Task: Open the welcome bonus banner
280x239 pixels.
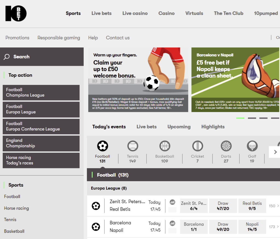Action: click(x=138, y=80)
